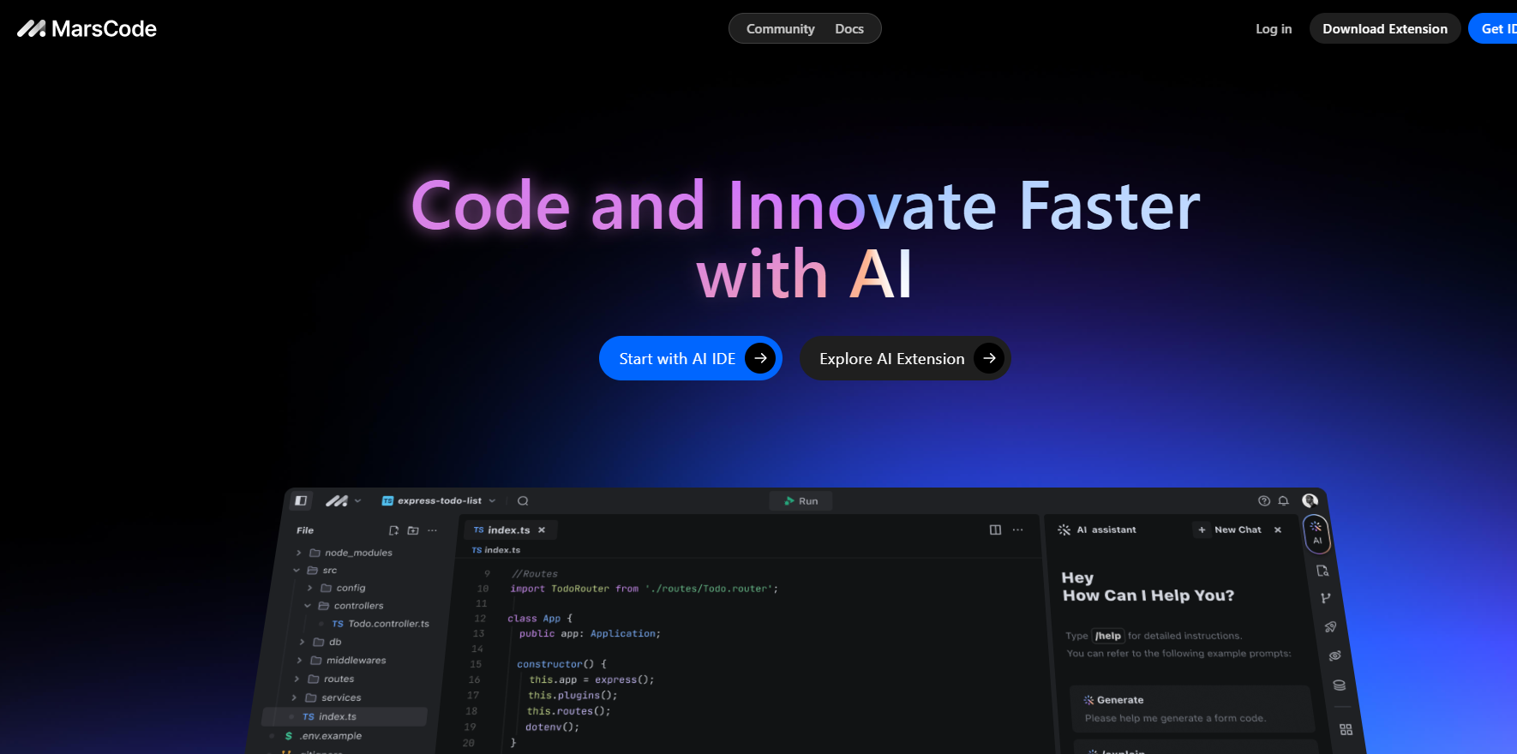This screenshot has height=754, width=1517.
Task: Click the notification bell icon
Action: pos(1283,500)
